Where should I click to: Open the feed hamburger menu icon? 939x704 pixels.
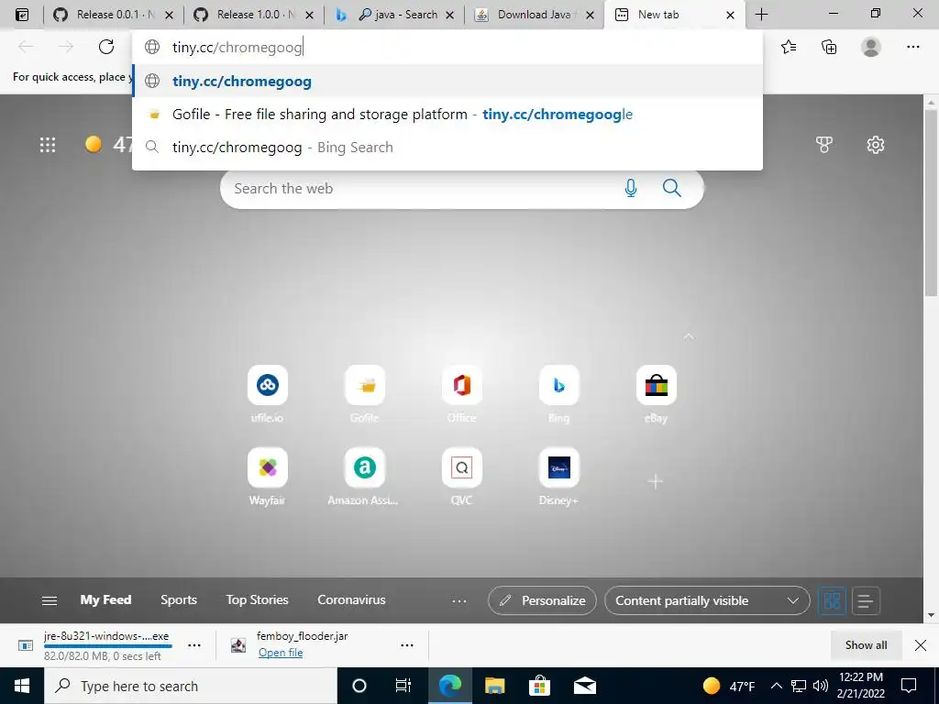click(x=50, y=600)
